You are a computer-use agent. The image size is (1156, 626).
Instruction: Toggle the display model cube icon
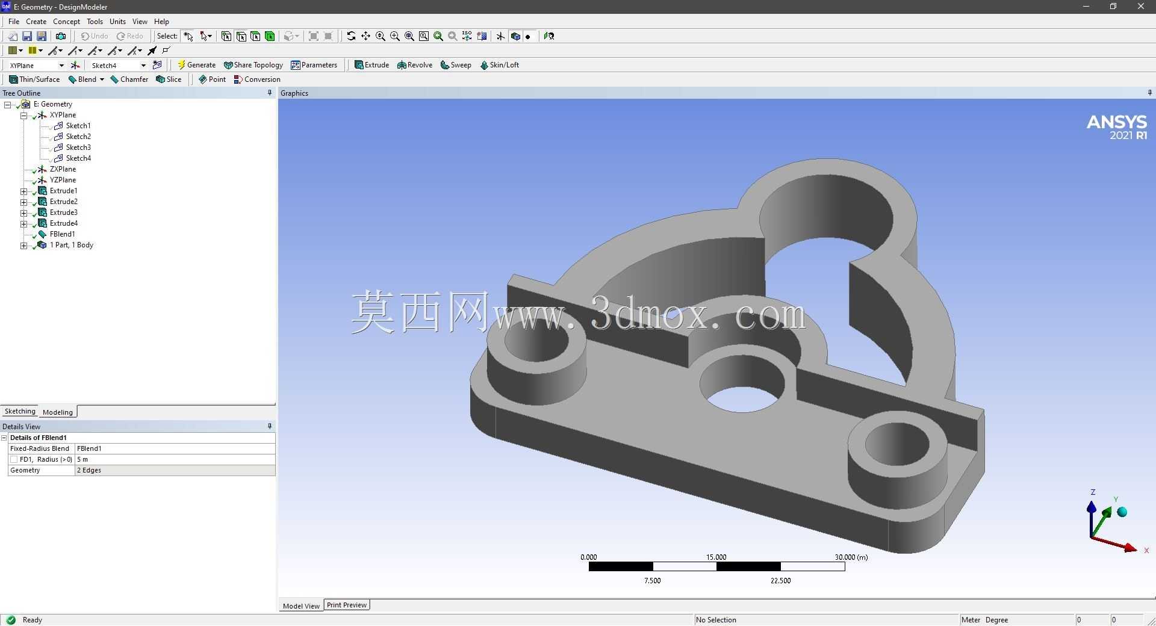[515, 36]
